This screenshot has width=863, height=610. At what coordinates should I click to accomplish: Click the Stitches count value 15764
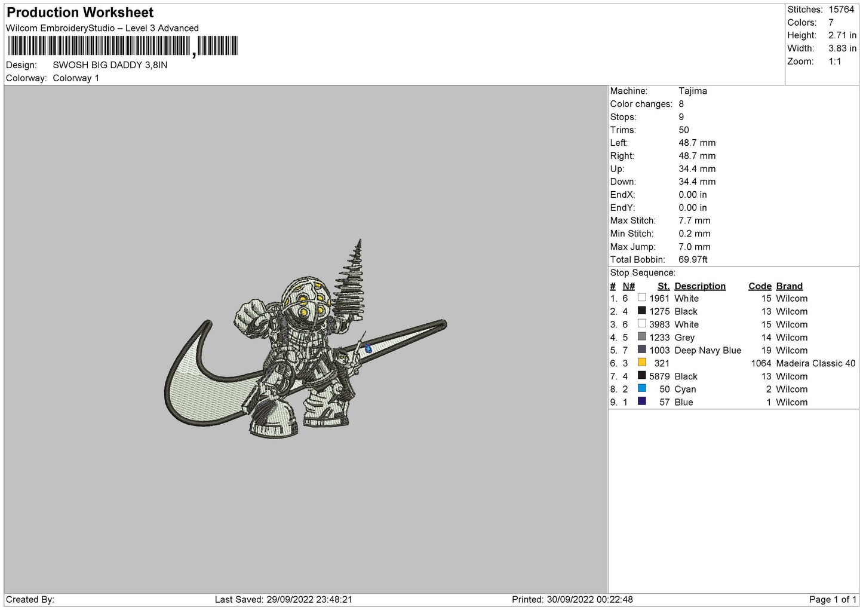pyautogui.click(x=841, y=10)
